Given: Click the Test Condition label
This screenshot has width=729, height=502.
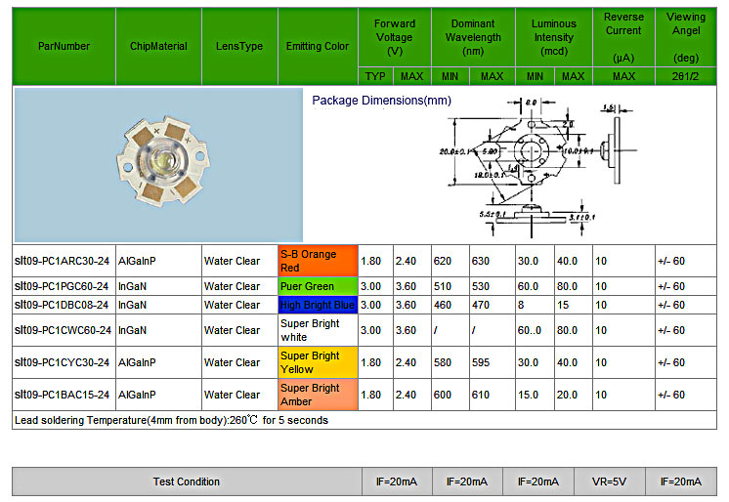Looking at the screenshot, I should (x=187, y=481).
